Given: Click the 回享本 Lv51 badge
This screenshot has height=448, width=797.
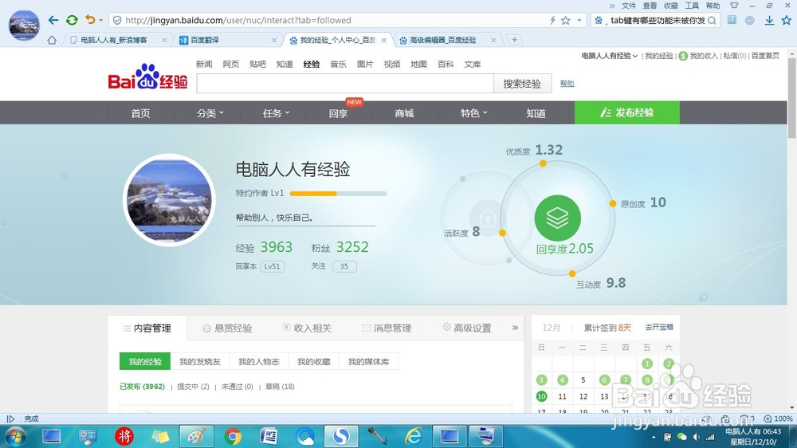Looking at the screenshot, I should pos(272,266).
